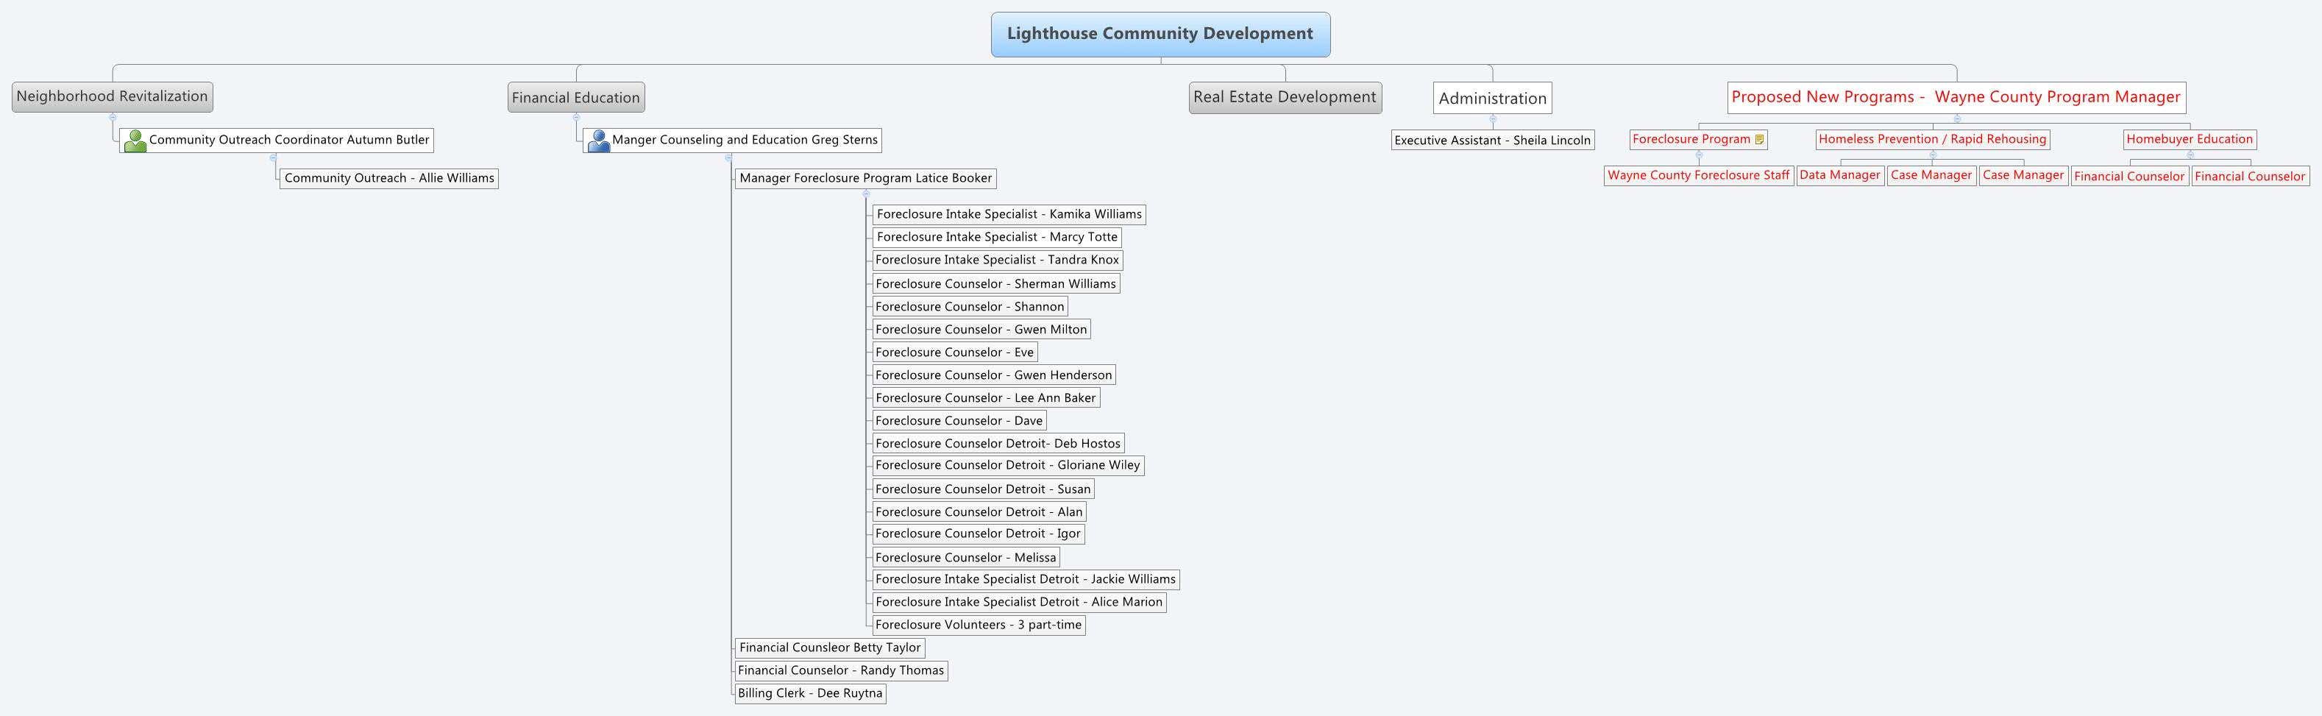Screen dimensions: 2322x716
Task: Select Manger Counseling and Education Greg Sterns
Action: point(733,141)
